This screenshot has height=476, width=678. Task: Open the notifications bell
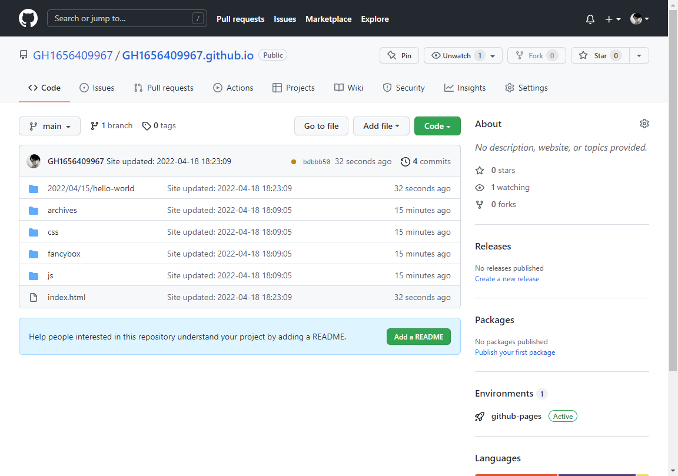tap(590, 19)
